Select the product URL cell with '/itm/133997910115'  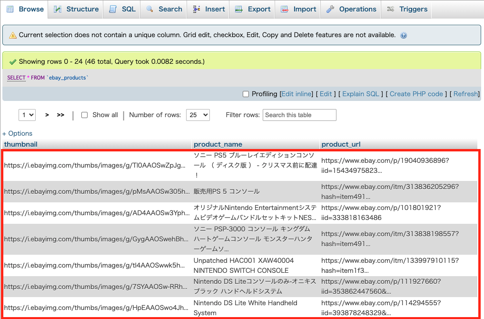[x=398, y=266]
